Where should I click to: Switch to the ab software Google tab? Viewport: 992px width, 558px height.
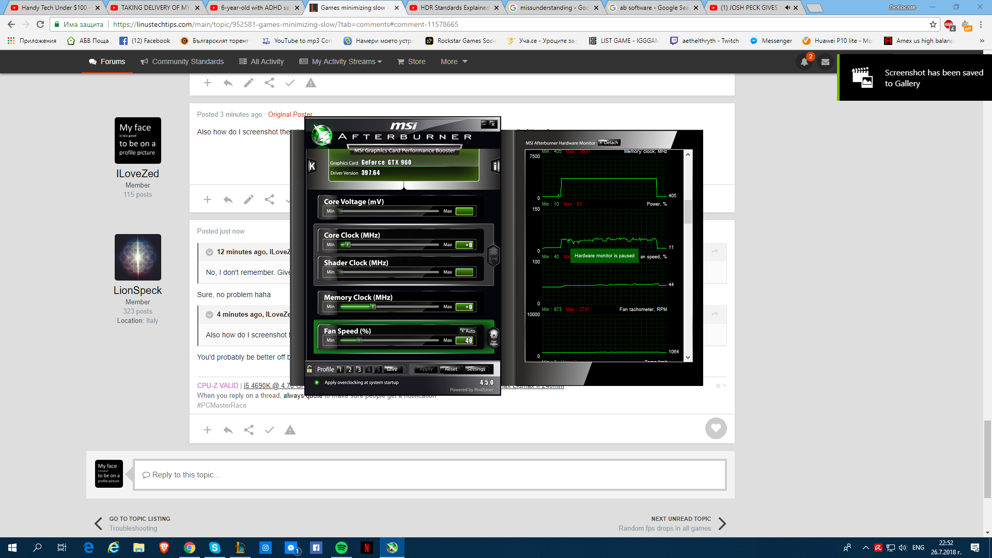coord(654,8)
